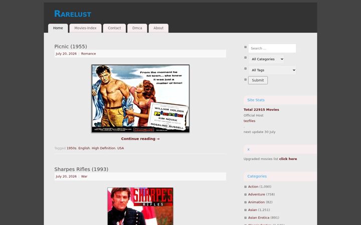The image size is (361, 225).
Task: Open the High Definition tag
Action: (x=103, y=148)
